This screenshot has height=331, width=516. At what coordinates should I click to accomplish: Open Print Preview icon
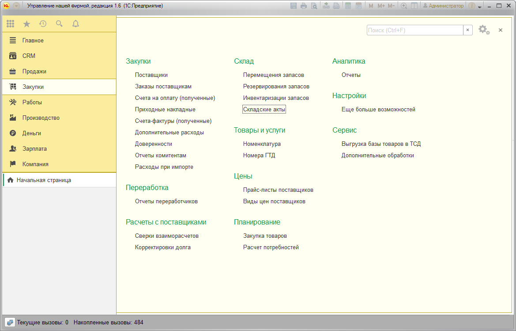(314, 6)
